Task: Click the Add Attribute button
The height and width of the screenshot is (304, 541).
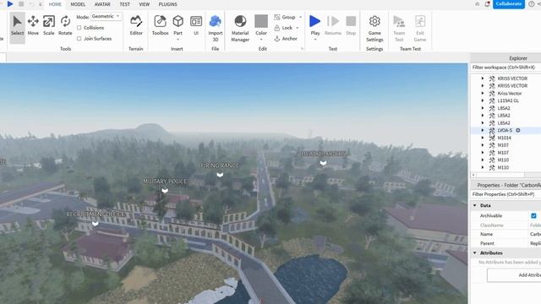Action: pos(514,275)
